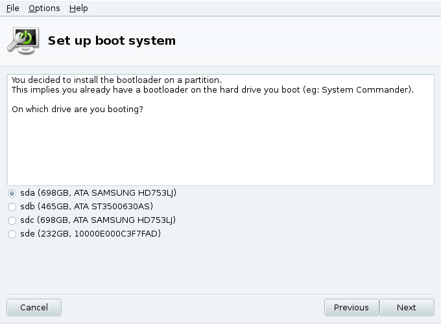This screenshot has width=441, height=324.
Task: Click the 'sde (232GB, 10000E000C3F7FAD)' label text
Action: click(91, 233)
